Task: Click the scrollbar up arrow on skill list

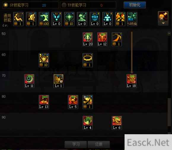Action: (169, 34)
